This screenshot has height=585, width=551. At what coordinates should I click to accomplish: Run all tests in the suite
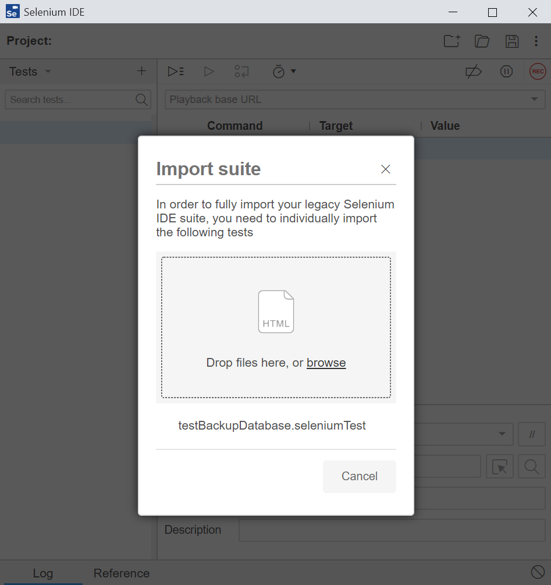click(x=176, y=71)
